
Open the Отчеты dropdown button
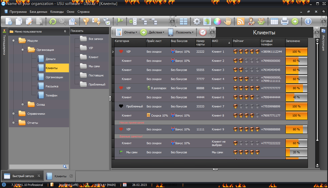(127, 32)
